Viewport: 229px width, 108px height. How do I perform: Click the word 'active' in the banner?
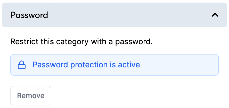tap(129, 65)
